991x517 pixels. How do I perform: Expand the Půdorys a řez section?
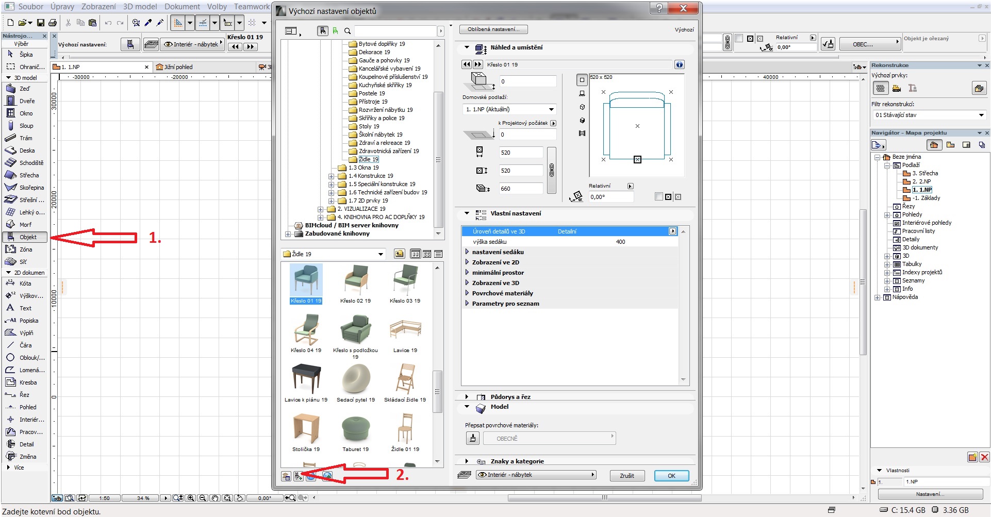click(x=467, y=397)
